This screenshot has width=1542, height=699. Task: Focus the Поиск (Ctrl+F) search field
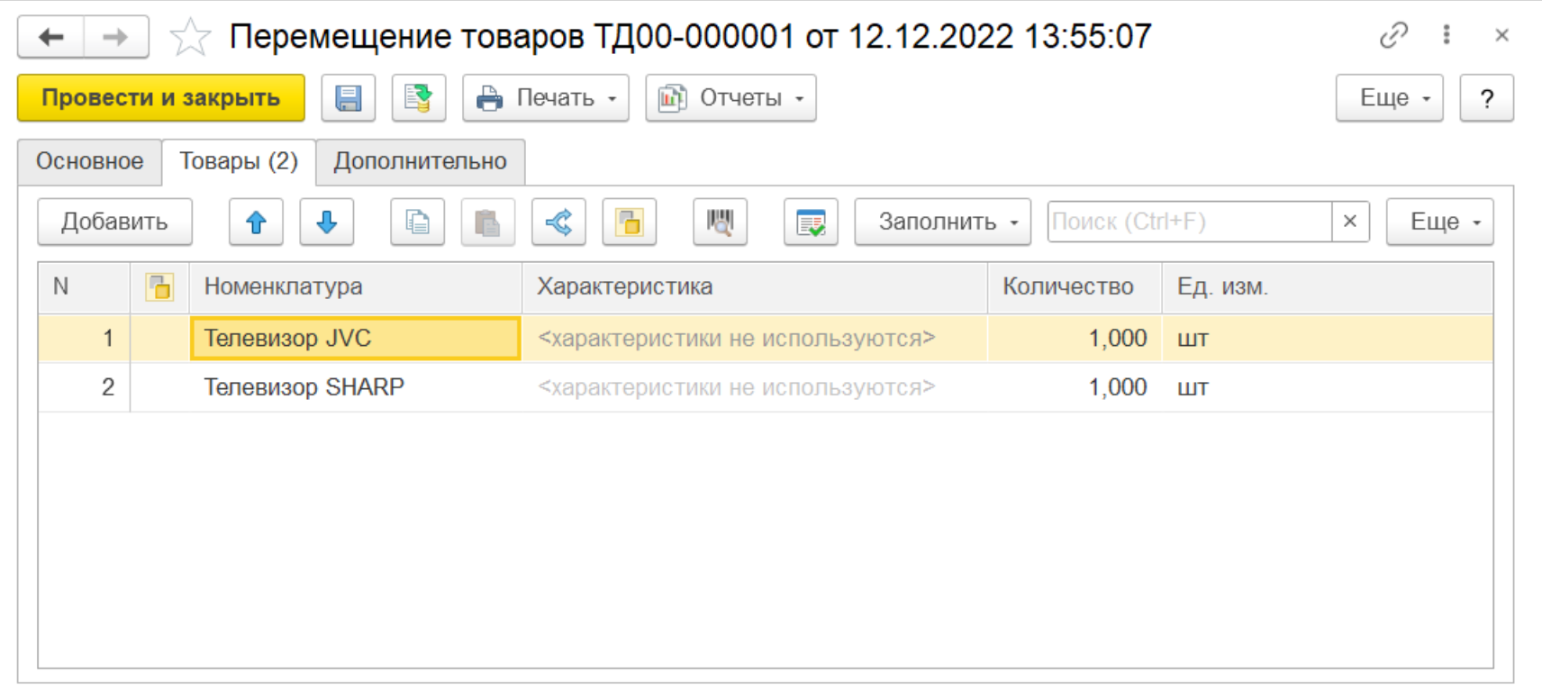coord(1188,222)
